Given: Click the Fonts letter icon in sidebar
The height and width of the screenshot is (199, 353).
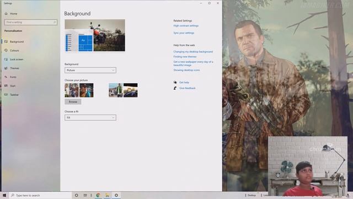Looking at the screenshot, I should click(x=6, y=77).
